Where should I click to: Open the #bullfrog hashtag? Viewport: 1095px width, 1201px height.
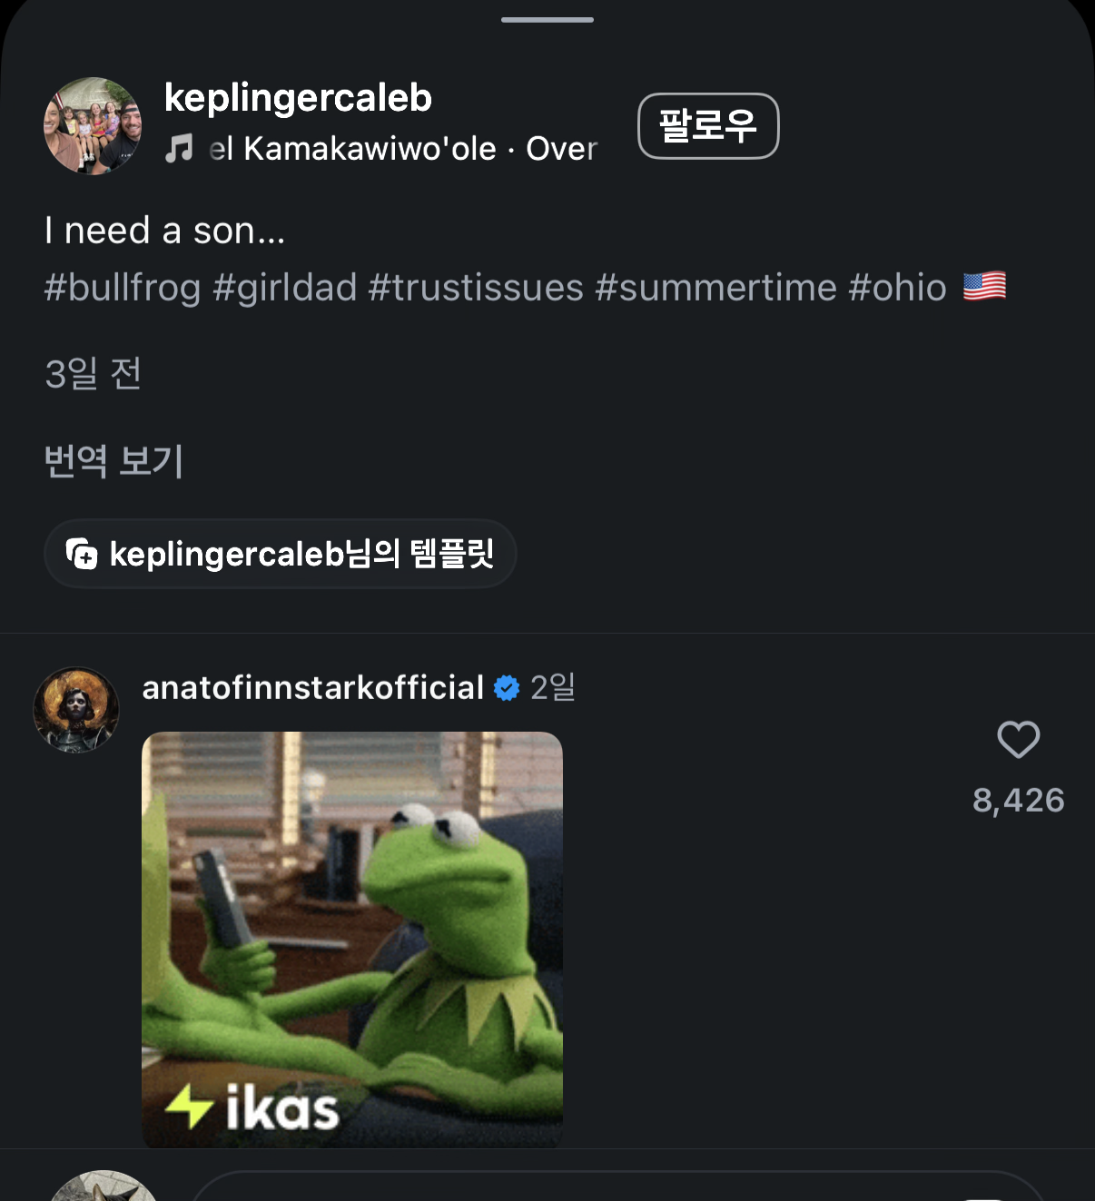pyautogui.click(x=123, y=288)
